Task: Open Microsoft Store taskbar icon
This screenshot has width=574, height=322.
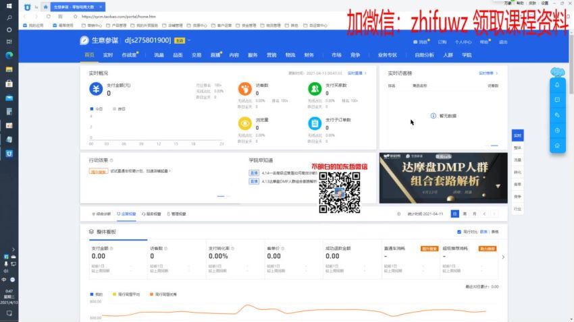Action: pyautogui.click(x=9, y=84)
